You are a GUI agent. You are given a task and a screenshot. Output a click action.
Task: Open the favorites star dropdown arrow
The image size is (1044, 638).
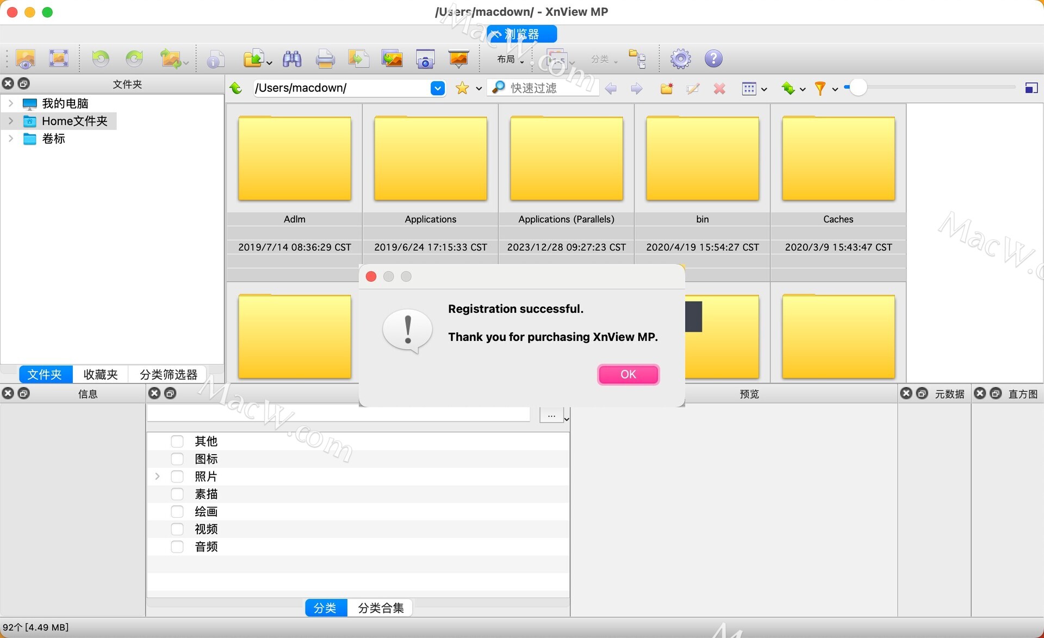click(x=478, y=89)
